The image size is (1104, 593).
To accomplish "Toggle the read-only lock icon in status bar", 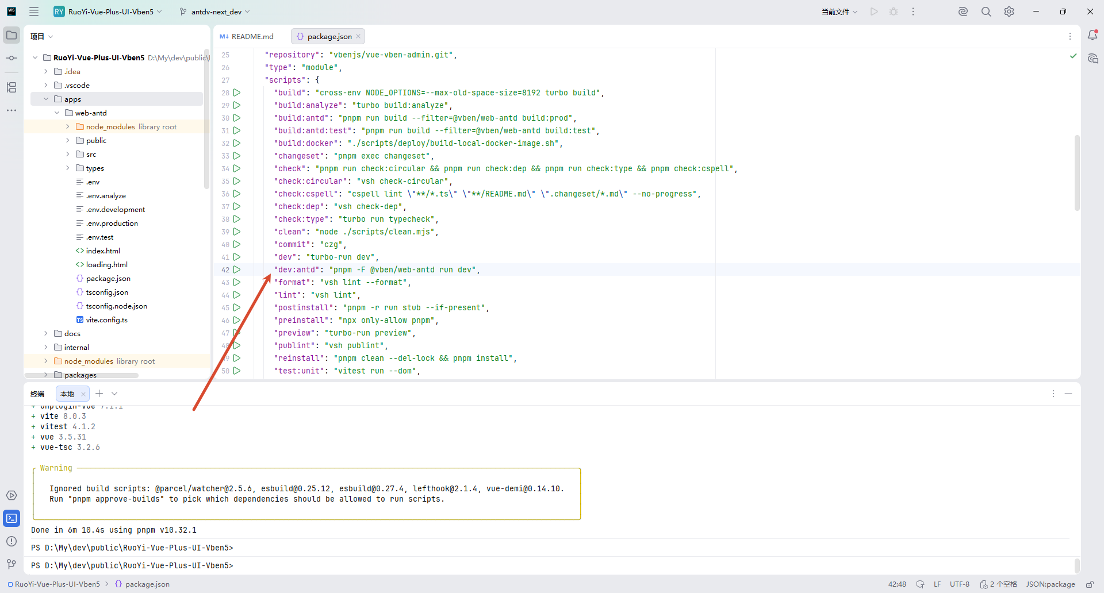I will click(1090, 584).
